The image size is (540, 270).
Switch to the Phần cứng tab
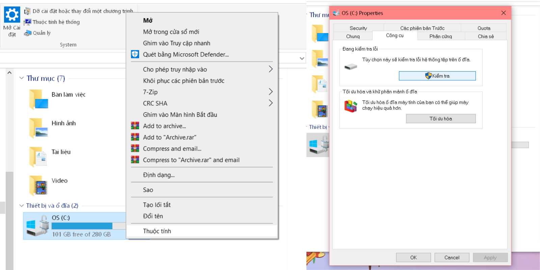click(x=440, y=36)
